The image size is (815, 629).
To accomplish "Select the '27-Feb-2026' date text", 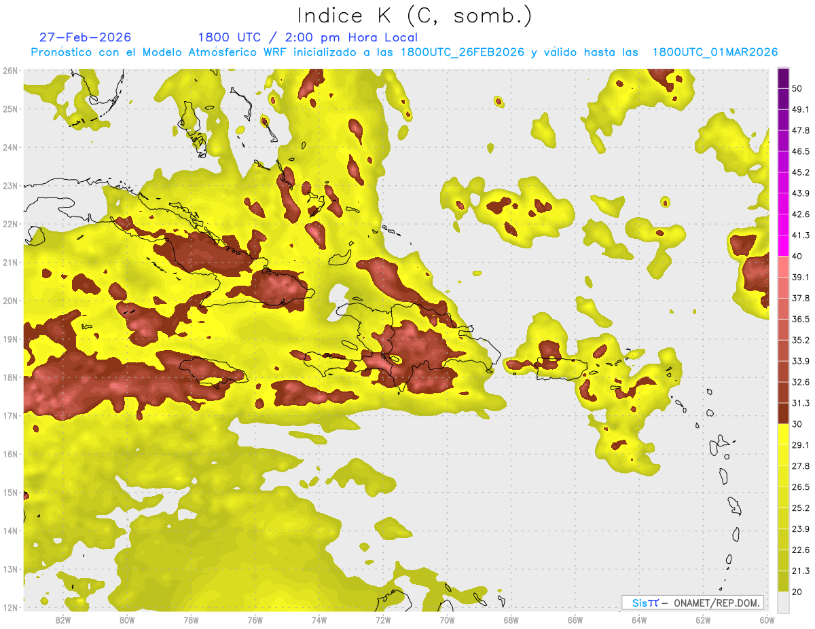I will pyautogui.click(x=86, y=37).
